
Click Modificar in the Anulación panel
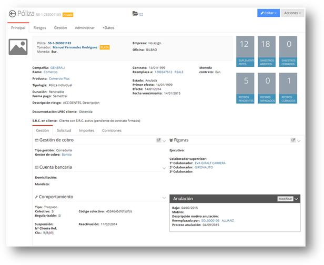(x=285, y=199)
